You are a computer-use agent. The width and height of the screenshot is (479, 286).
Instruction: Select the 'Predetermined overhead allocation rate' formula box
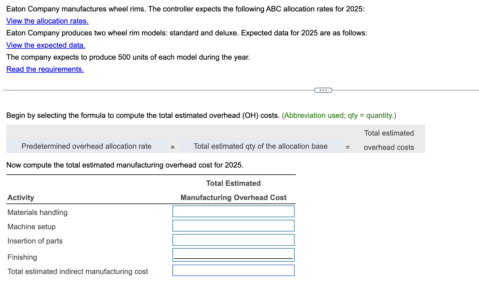point(86,146)
